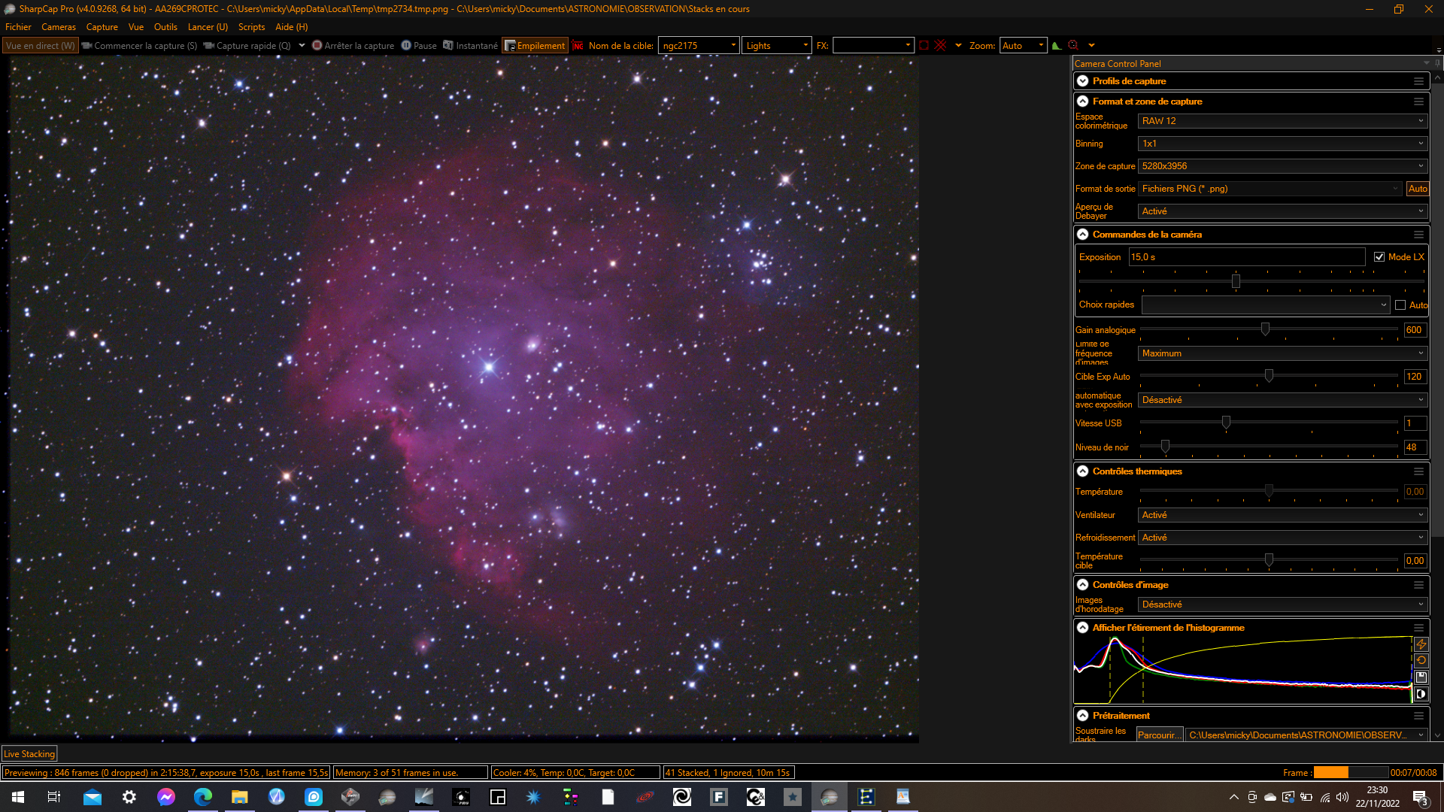This screenshot has height=812, width=1444.
Task: Open the Outils menu
Action: [x=165, y=27]
